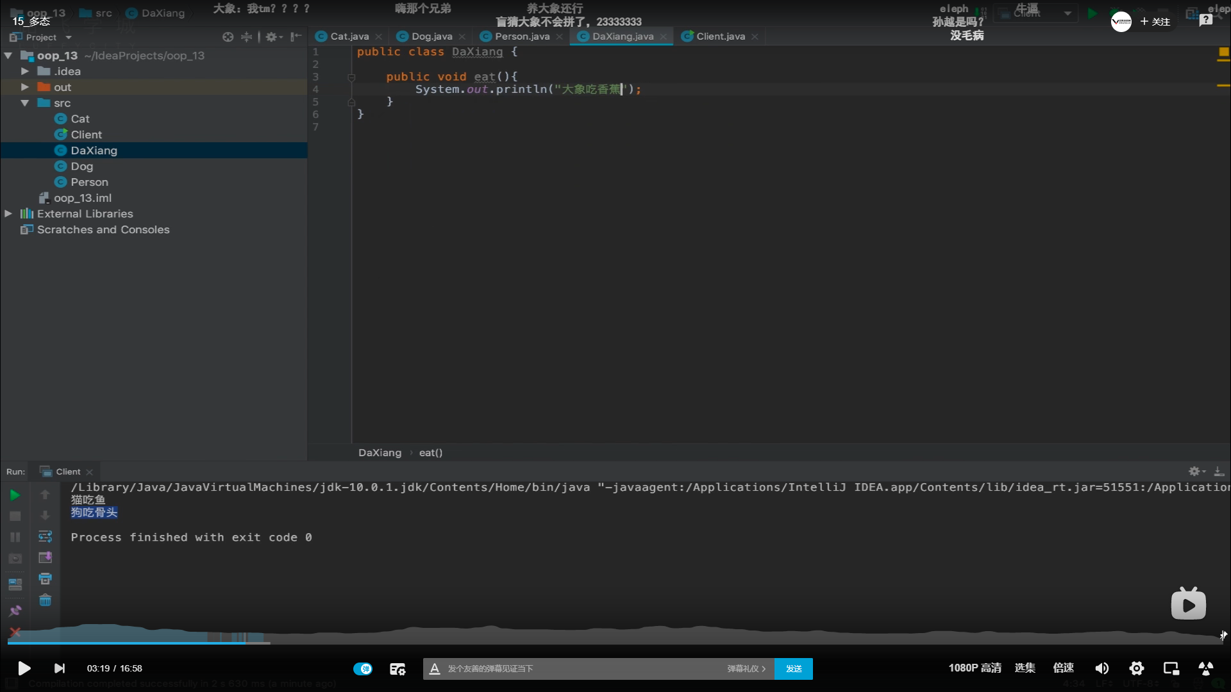Screen dimensions: 1231x692
Task: Click 1080P 高清 quality selector
Action: [x=975, y=668]
